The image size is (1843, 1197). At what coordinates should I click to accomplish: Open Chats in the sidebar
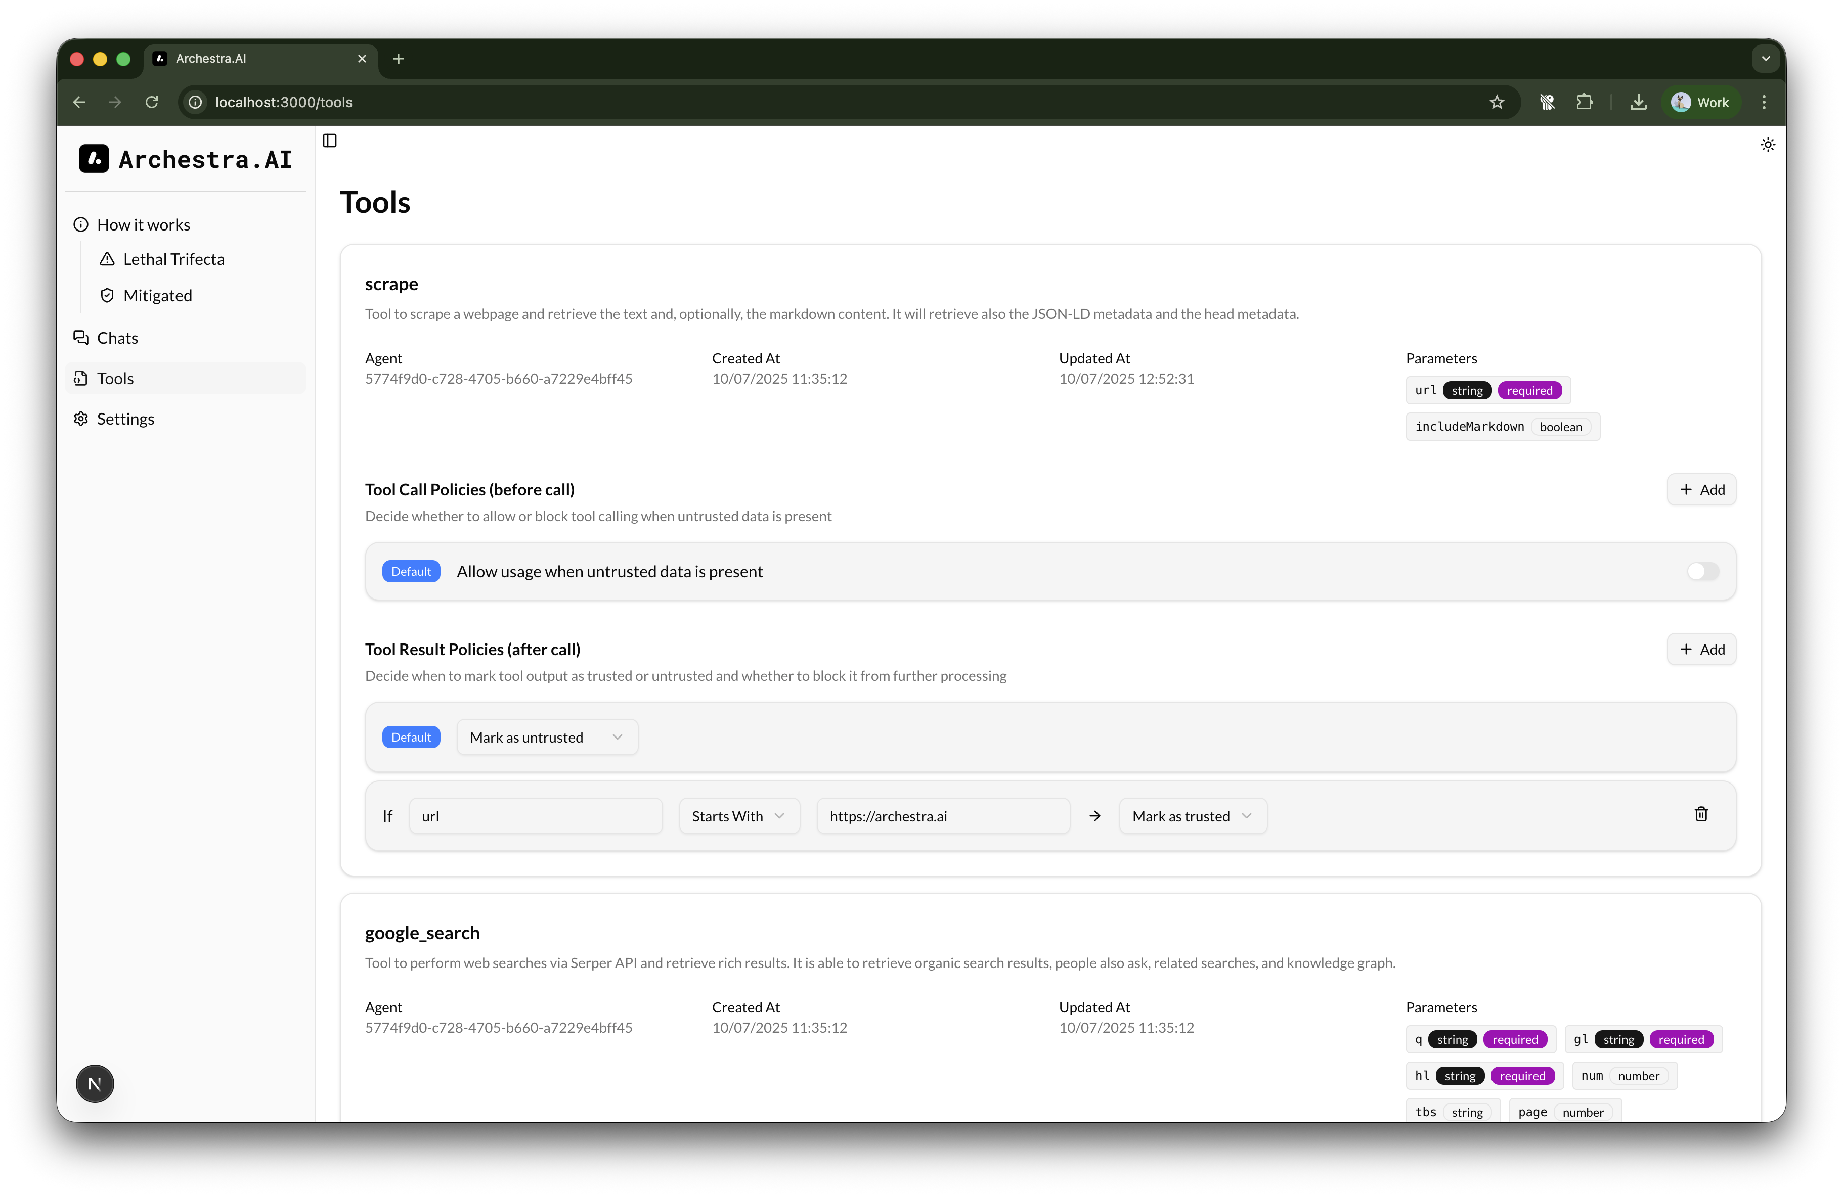(117, 338)
